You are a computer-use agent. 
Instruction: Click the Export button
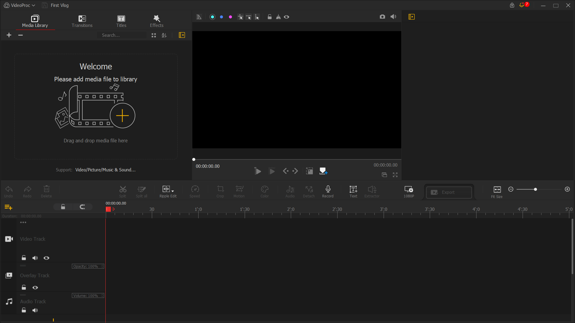click(x=449, y=192)
